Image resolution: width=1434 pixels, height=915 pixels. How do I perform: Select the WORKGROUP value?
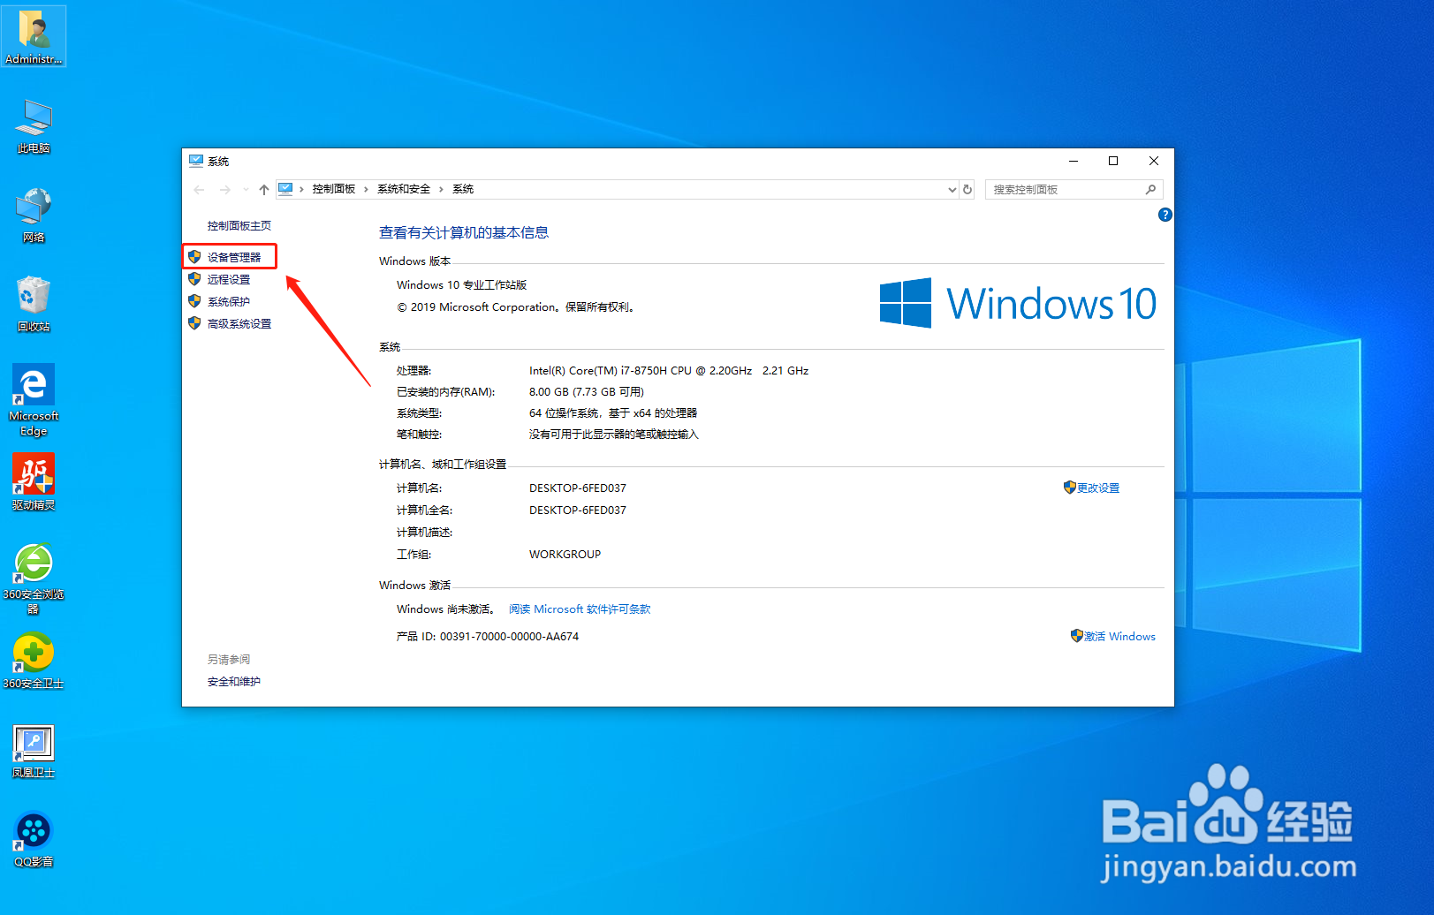565,555
